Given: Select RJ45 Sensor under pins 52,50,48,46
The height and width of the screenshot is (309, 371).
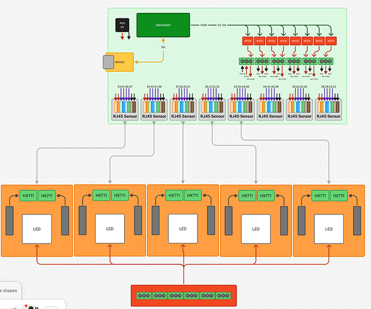Looking at the screenshot, I should 241,110.
